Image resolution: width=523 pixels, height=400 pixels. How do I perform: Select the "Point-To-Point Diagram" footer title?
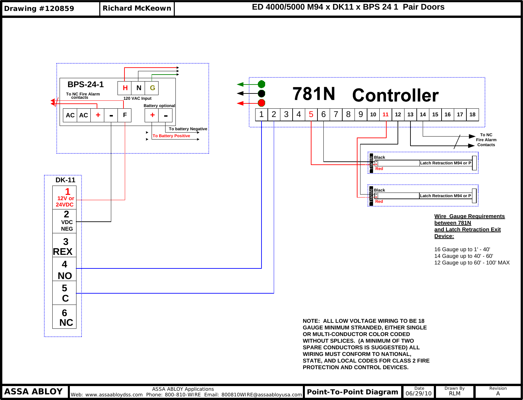353,392
